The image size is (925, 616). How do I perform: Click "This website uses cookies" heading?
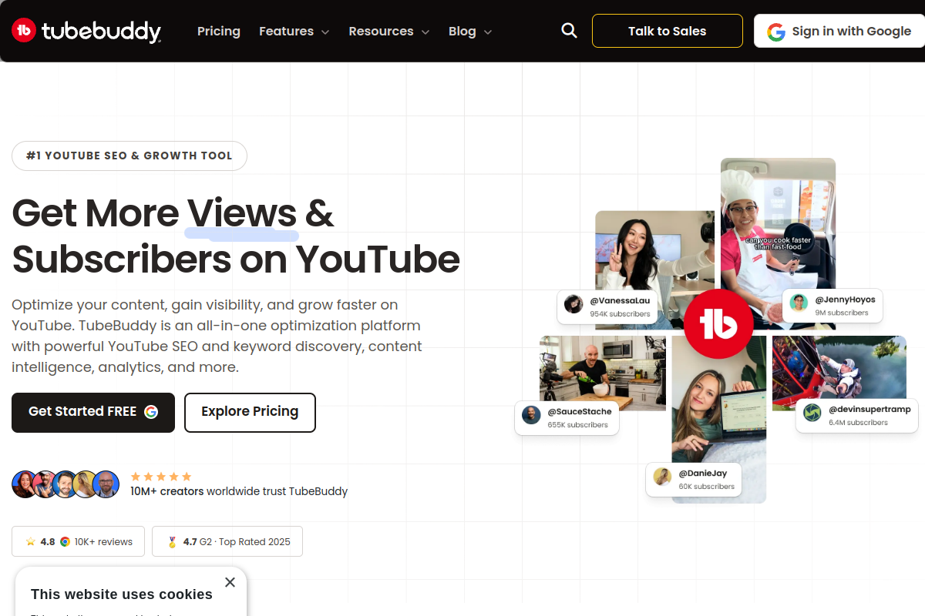point(122,594)
